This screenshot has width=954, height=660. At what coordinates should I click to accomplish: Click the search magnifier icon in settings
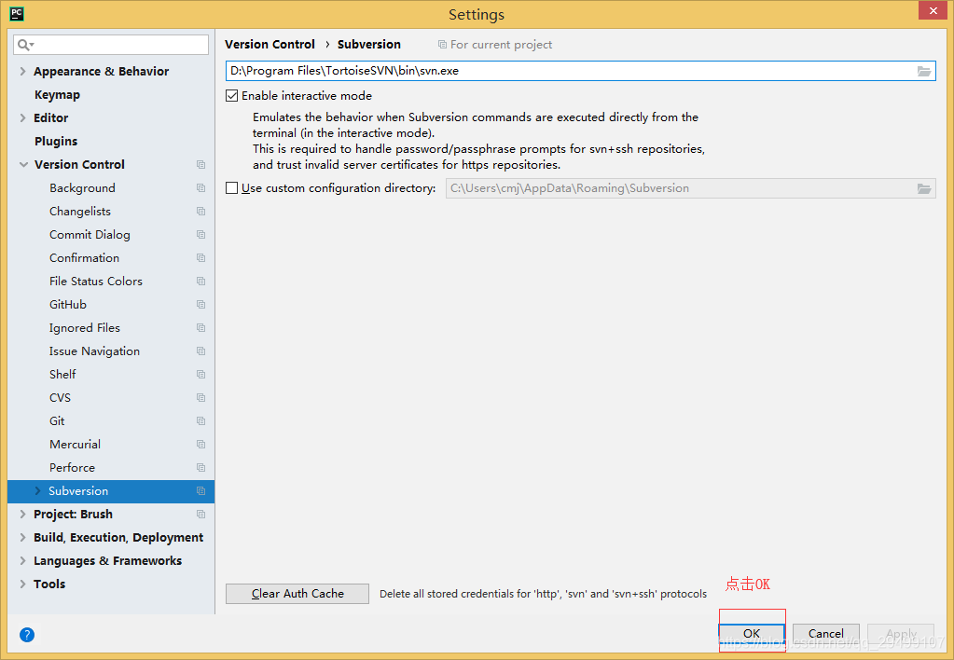pos(25,45)
